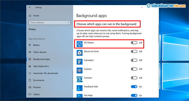Click the 3D Viewer app name
Image resolution: width=189 pixels, height=101 pixels.
[x=89, y=42]
